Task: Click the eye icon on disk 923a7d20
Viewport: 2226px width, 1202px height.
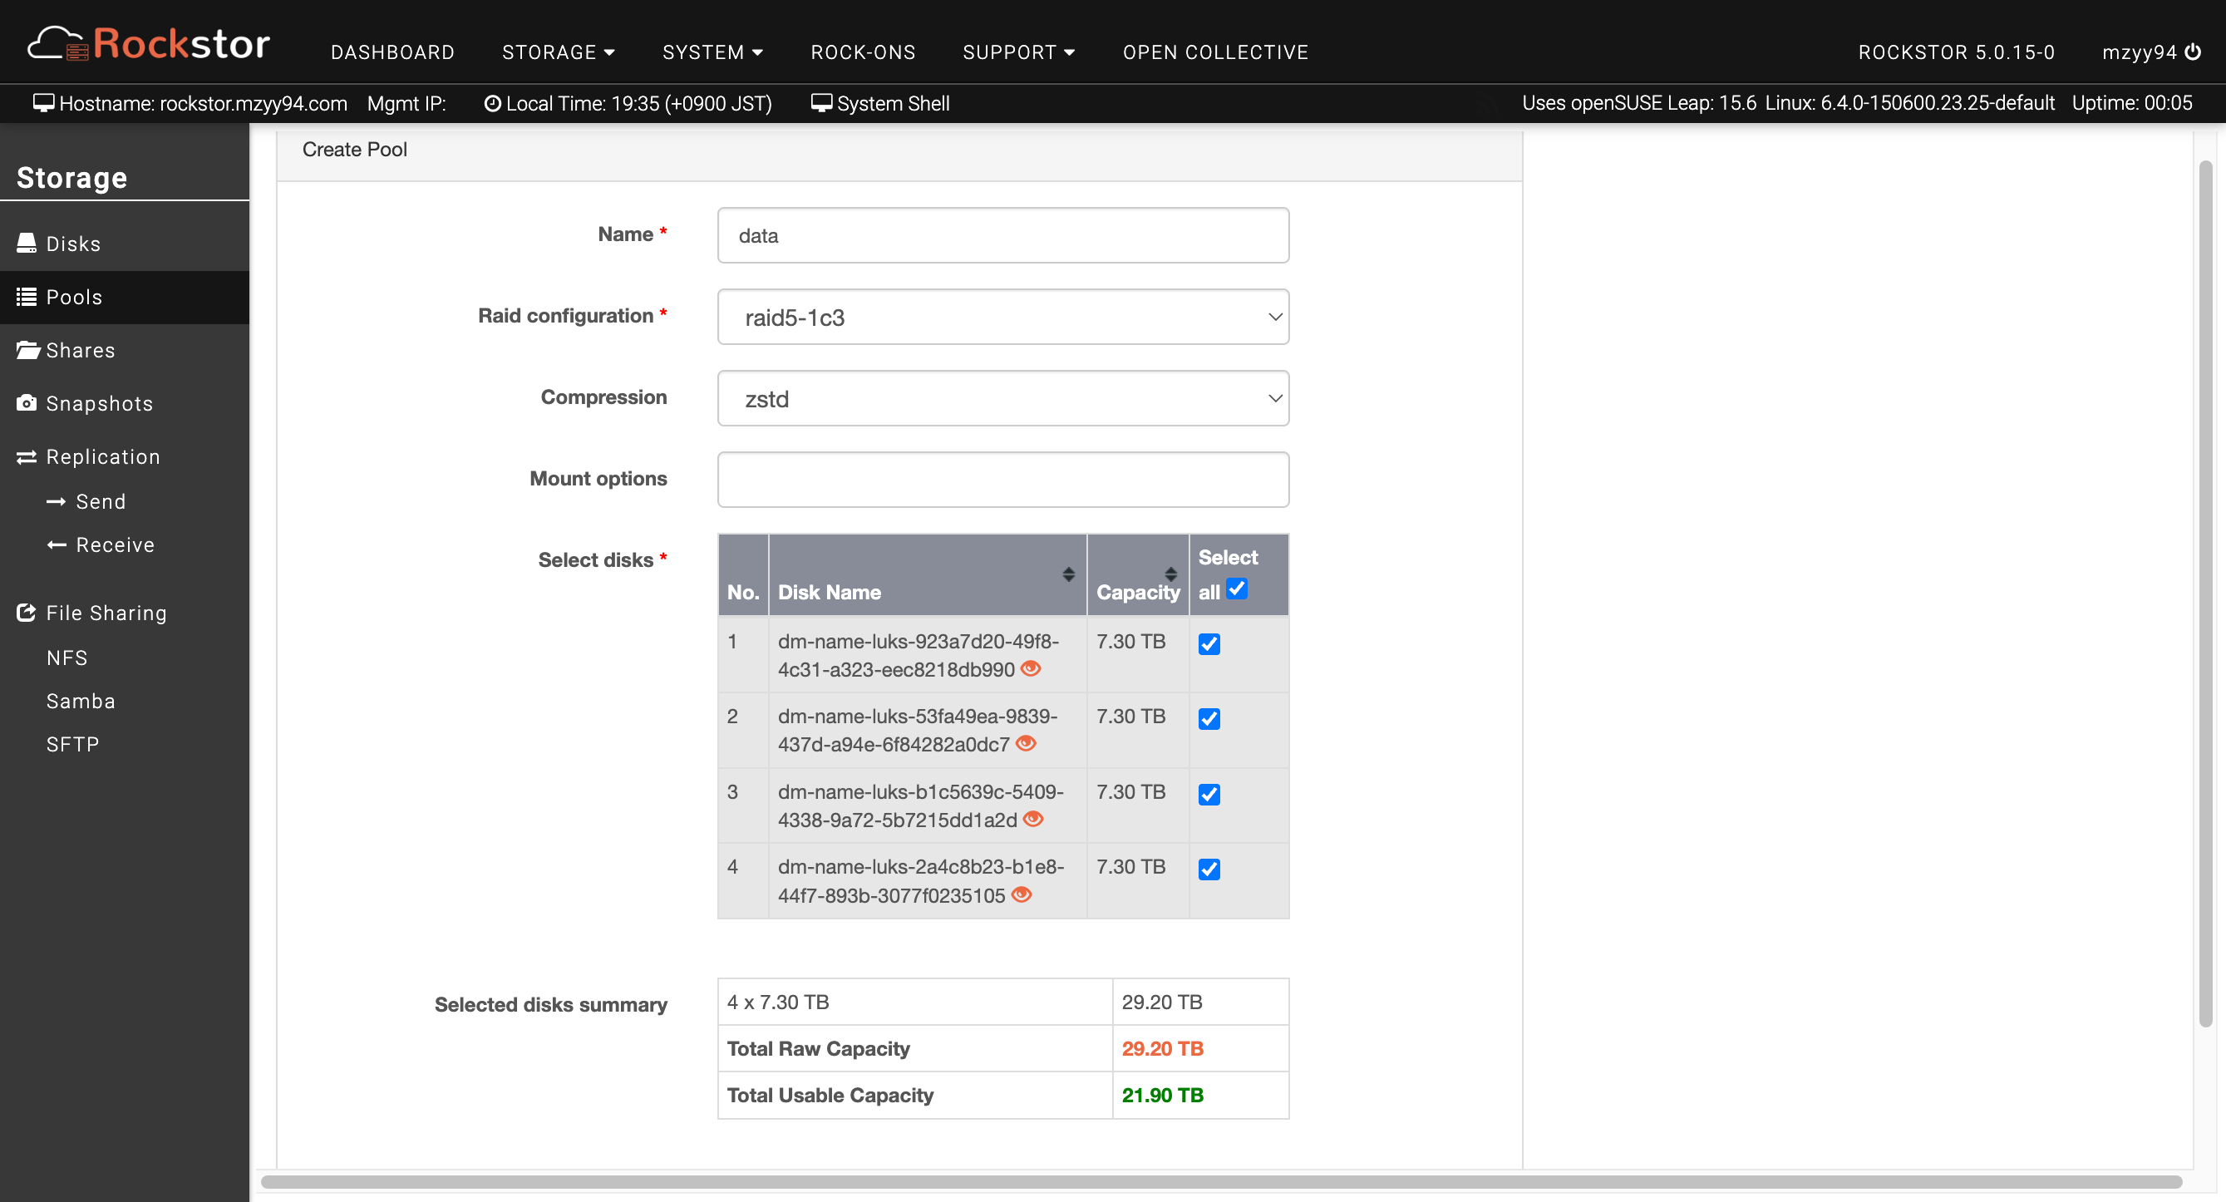Action: pos(1030,669)
